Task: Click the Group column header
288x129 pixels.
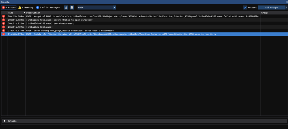Action: (264, 13)
